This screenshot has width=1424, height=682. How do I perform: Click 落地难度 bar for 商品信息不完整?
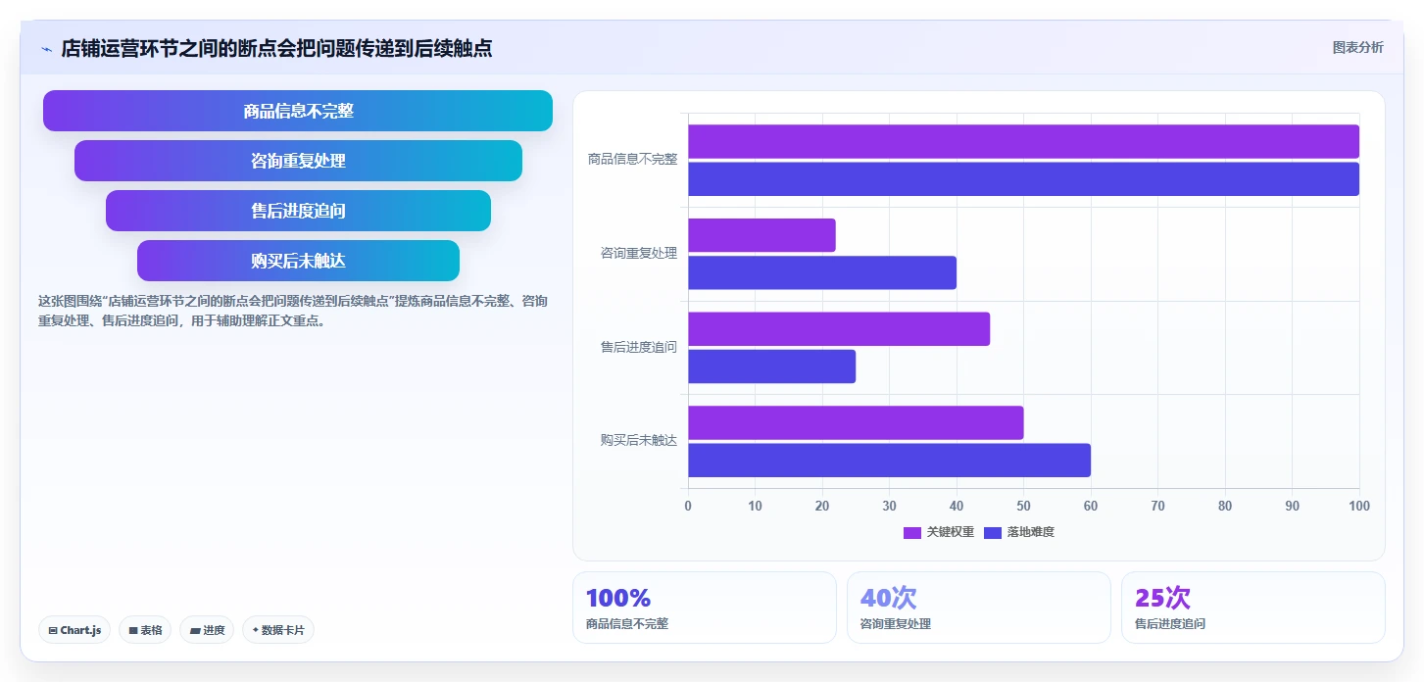tap(1023, 179)
